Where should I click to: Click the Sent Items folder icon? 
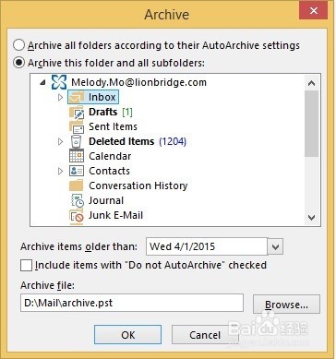[77, 126]
